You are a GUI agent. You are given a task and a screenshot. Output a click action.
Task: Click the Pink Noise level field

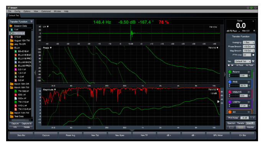pyautogui.click(x=245, y=118)
